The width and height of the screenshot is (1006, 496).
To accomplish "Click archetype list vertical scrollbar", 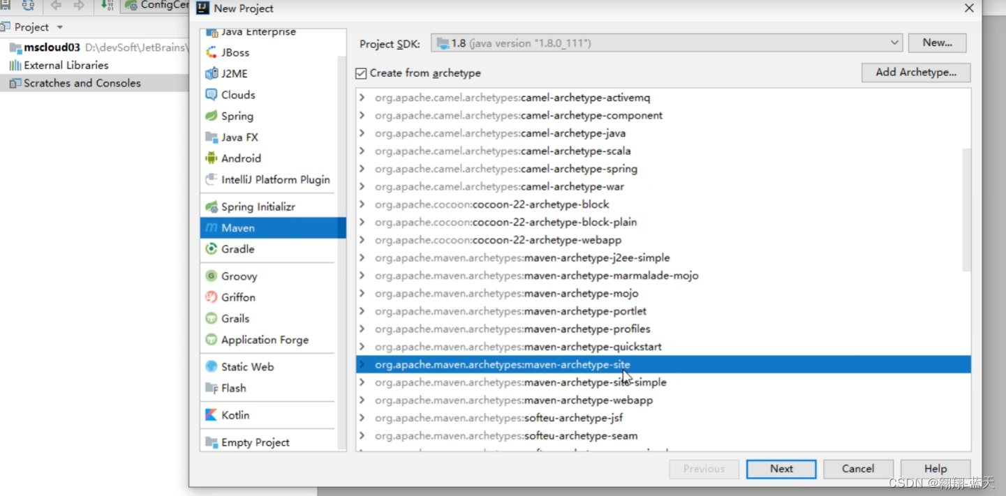I will pyautogui.click(x=966, y=209).
